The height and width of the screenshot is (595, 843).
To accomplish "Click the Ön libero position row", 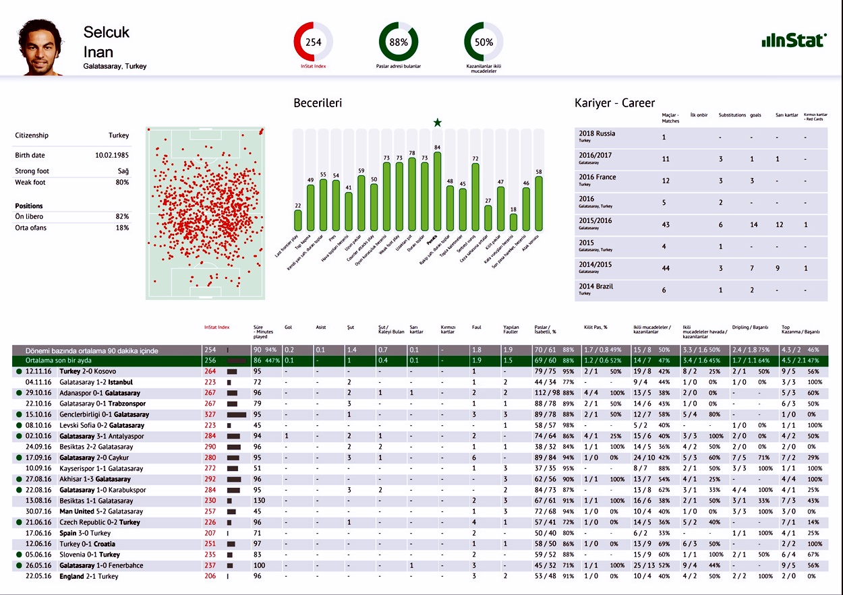I will [x=72, y=216].
